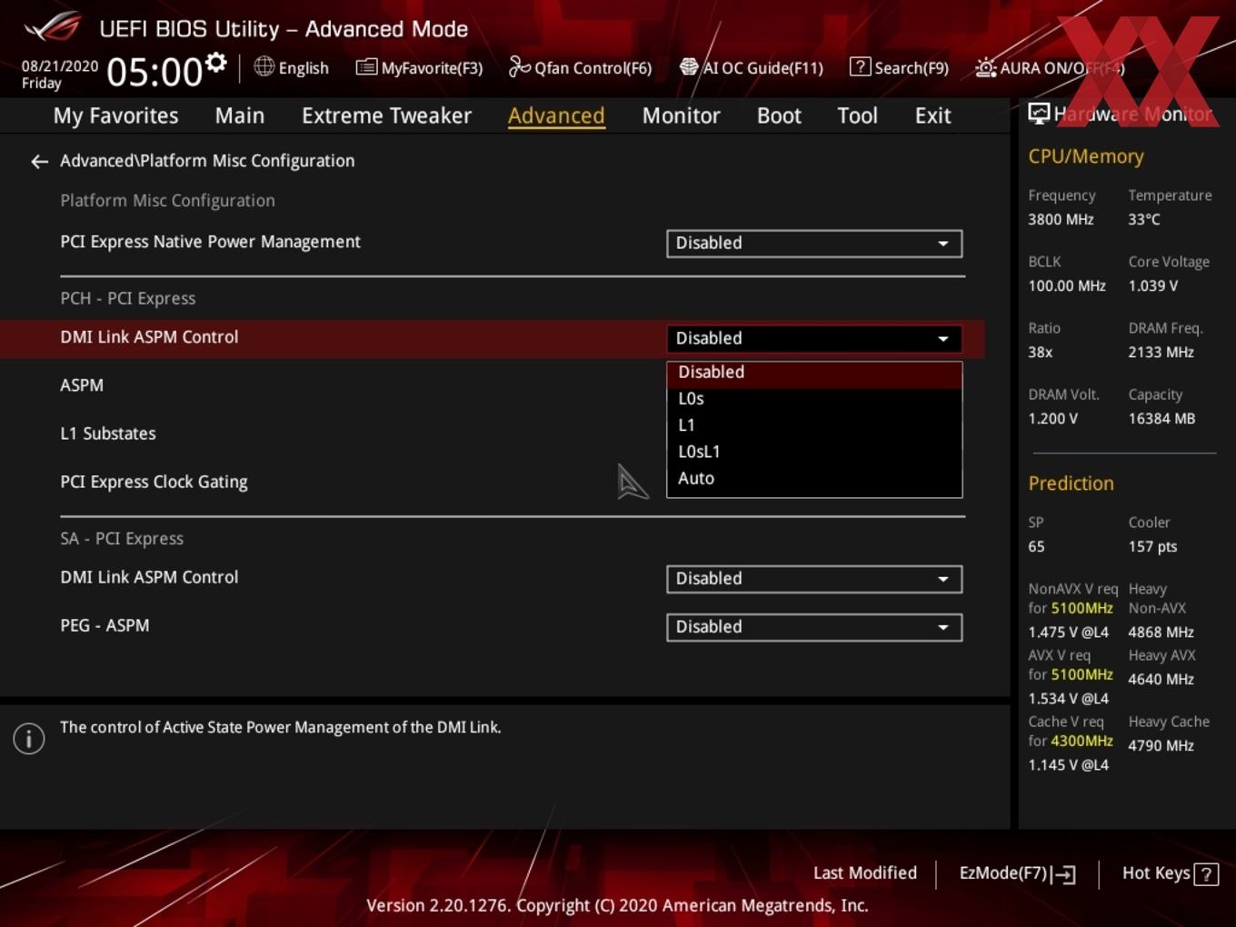
Task: Open the Exit tab
Action: coord(932,115)
